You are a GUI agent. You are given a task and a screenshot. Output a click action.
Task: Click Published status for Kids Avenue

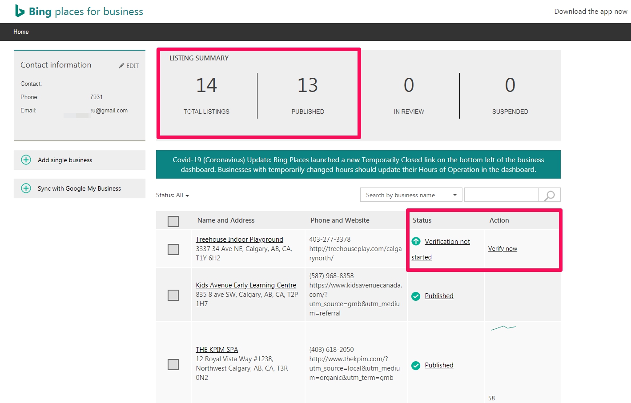[439, 296]
